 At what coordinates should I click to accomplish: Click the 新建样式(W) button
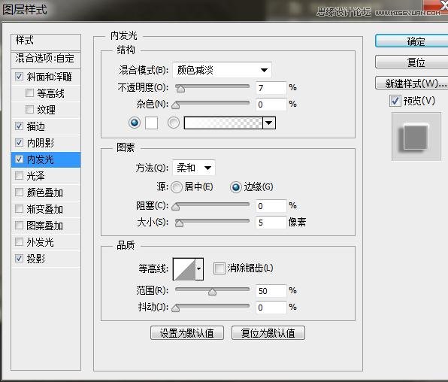point(411,83)
